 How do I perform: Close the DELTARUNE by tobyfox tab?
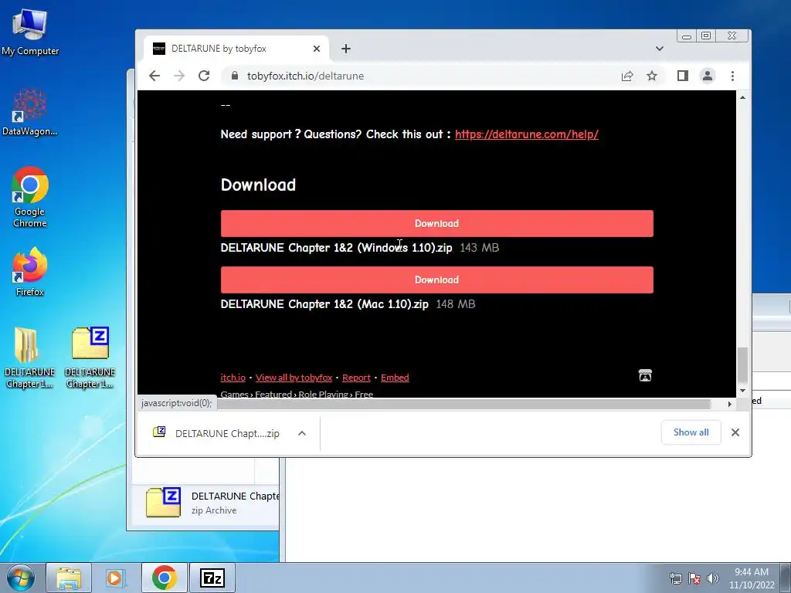pos(316,49)
